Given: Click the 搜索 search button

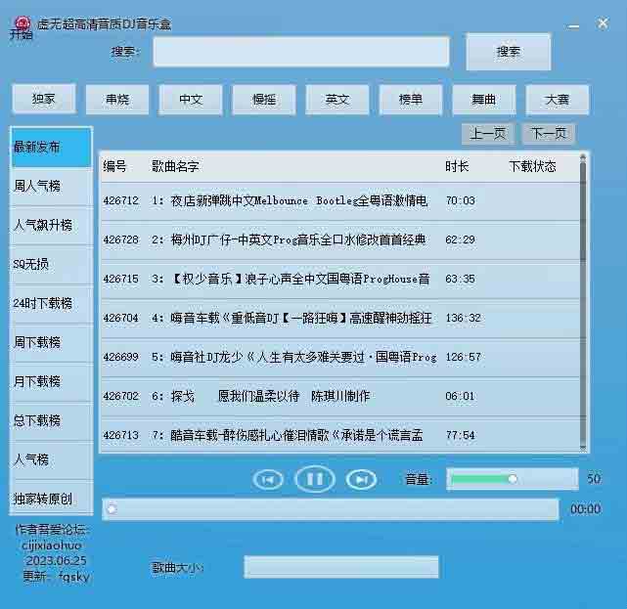Looking at the screenshot, I should coord(508,52).
